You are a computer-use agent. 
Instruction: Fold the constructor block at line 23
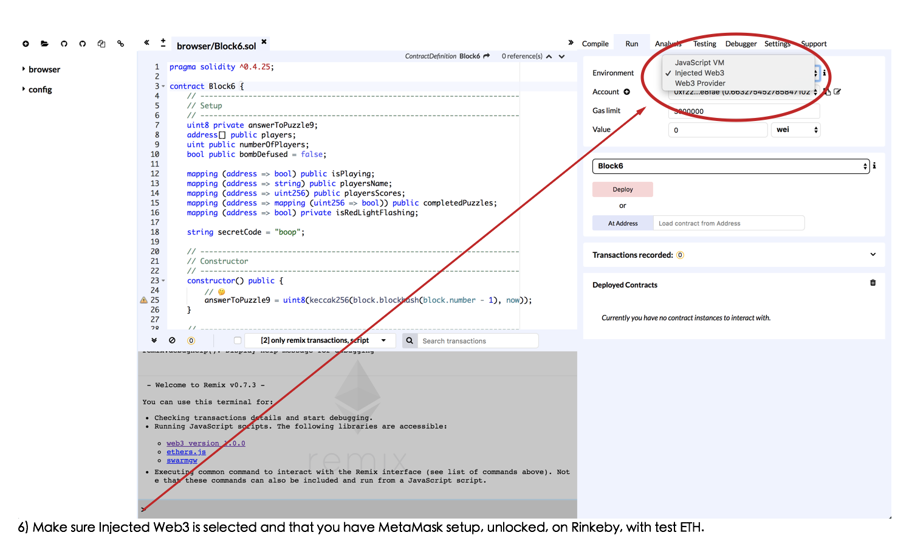click(163, 281)
